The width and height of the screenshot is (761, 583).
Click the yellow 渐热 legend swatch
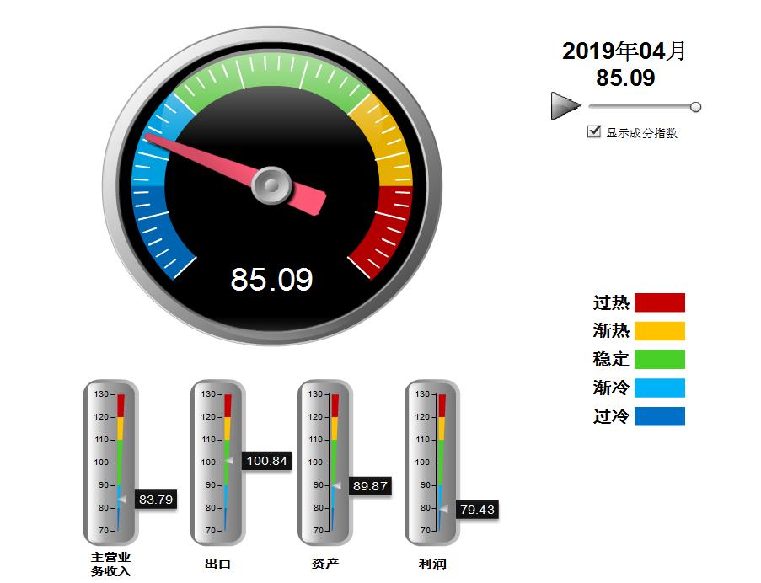pyautogui.click(x=659, y=331)
